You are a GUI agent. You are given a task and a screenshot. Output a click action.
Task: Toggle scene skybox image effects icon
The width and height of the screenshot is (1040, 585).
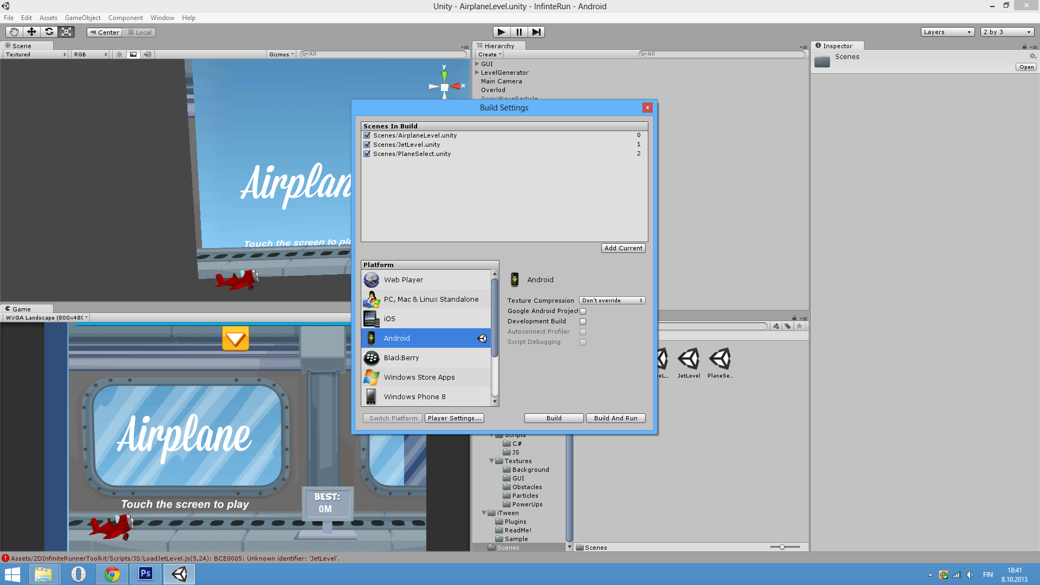(133, 54)
